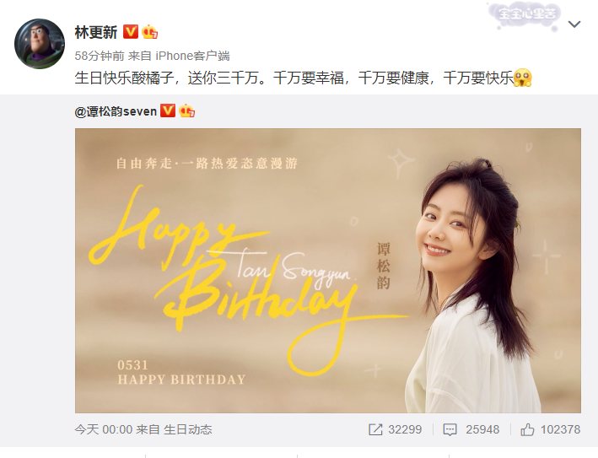Screen dimensions: 598x458
Task: Open the 林更新 profile name link
Action: click(95, 32)
